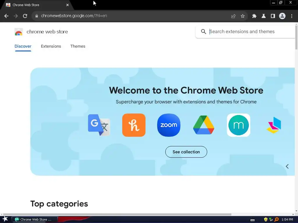Viewport: 298px width, 223px height.
Task: Click the keyboard tray icon
Action: (253, 220)
